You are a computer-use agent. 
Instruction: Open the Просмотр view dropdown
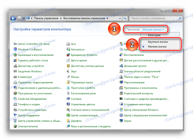tap(153, 29)
